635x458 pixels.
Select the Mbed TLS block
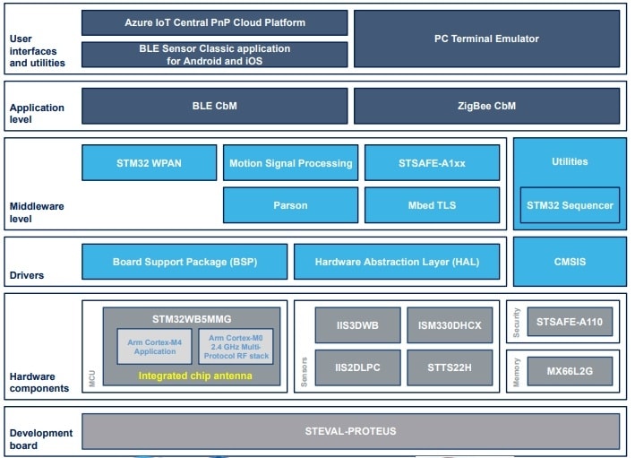click(x=432, y=205)
